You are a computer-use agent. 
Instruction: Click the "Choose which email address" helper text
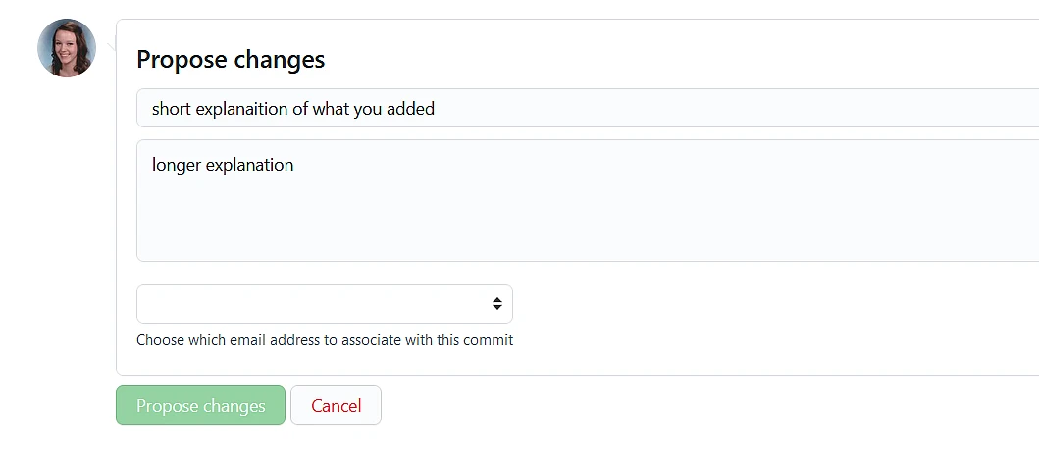click(324, 340)
